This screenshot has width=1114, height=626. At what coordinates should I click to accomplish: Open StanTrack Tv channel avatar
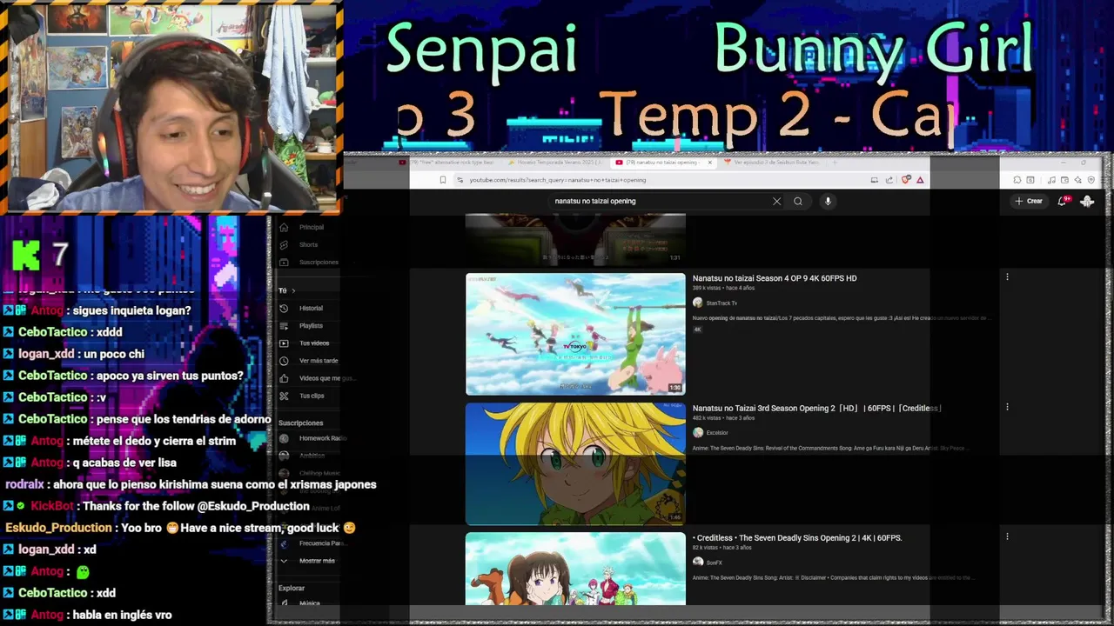[697, 303]
